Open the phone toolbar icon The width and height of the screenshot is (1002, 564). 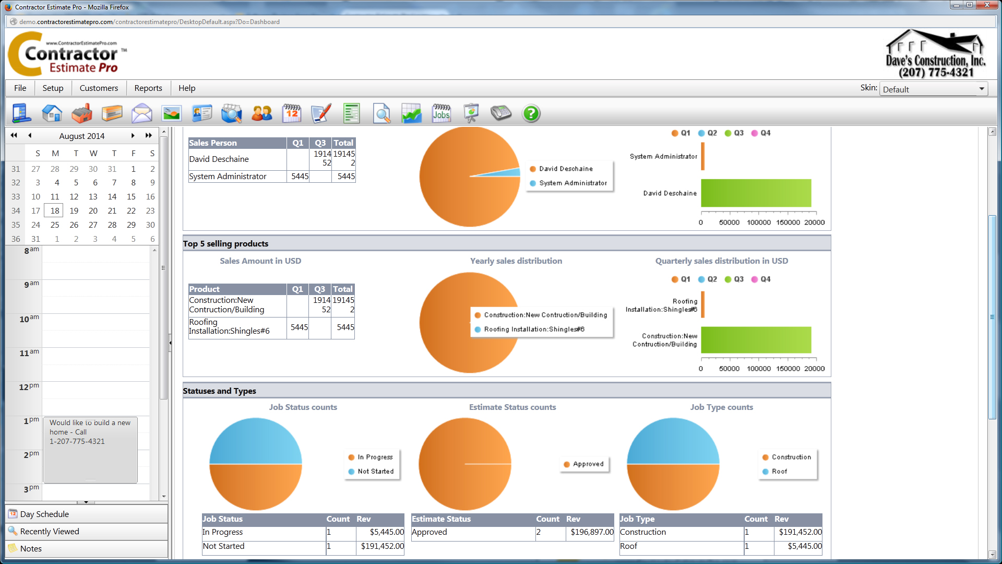click(502, 113)
